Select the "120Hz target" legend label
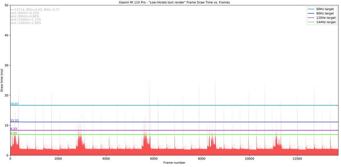341x167 pixels. point(326,18)
